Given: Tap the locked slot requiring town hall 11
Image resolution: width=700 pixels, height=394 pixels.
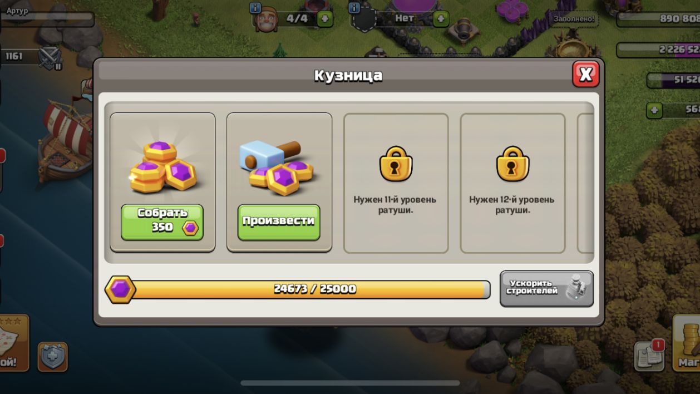Looking at the screenshot, I should click(396, 183).
